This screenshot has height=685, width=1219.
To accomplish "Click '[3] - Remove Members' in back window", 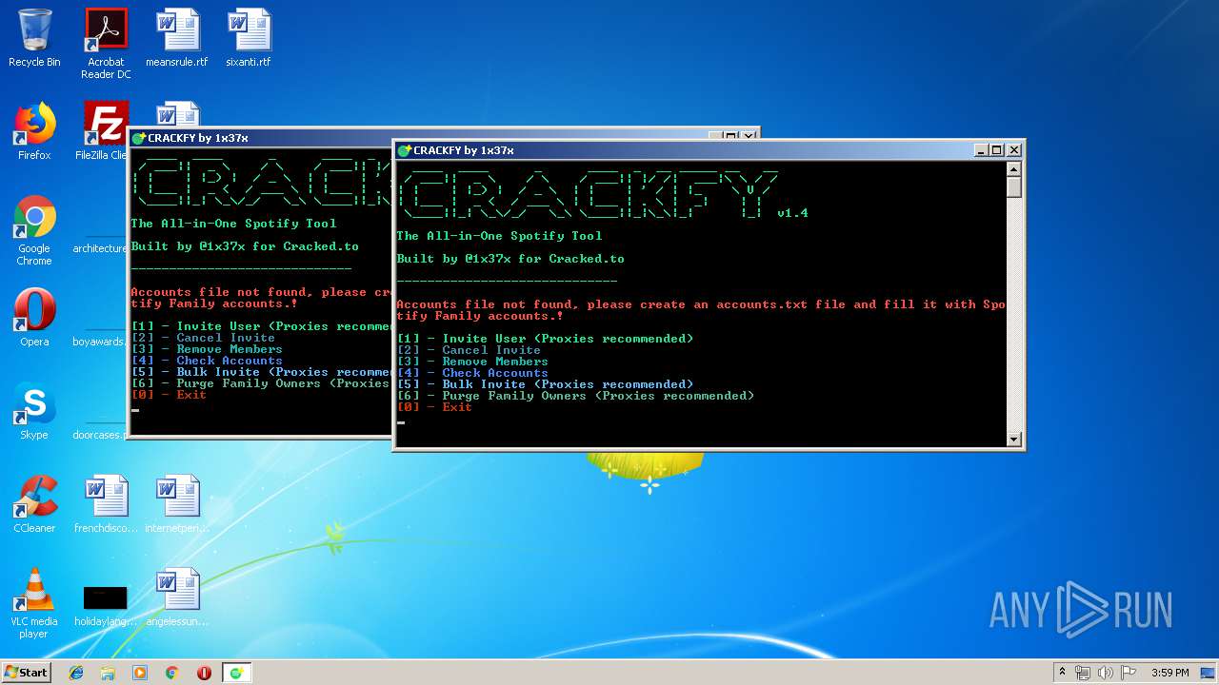I will click(x=207, y=349).
